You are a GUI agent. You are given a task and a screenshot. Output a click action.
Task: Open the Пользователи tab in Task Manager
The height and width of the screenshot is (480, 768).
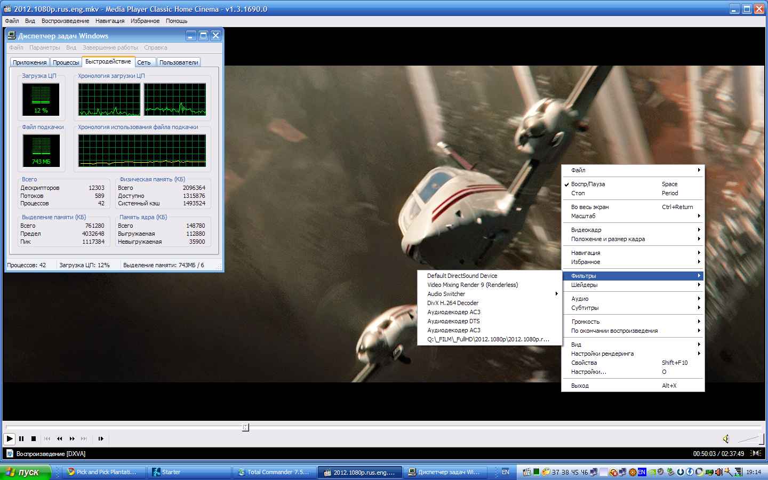tap(179, 62)
